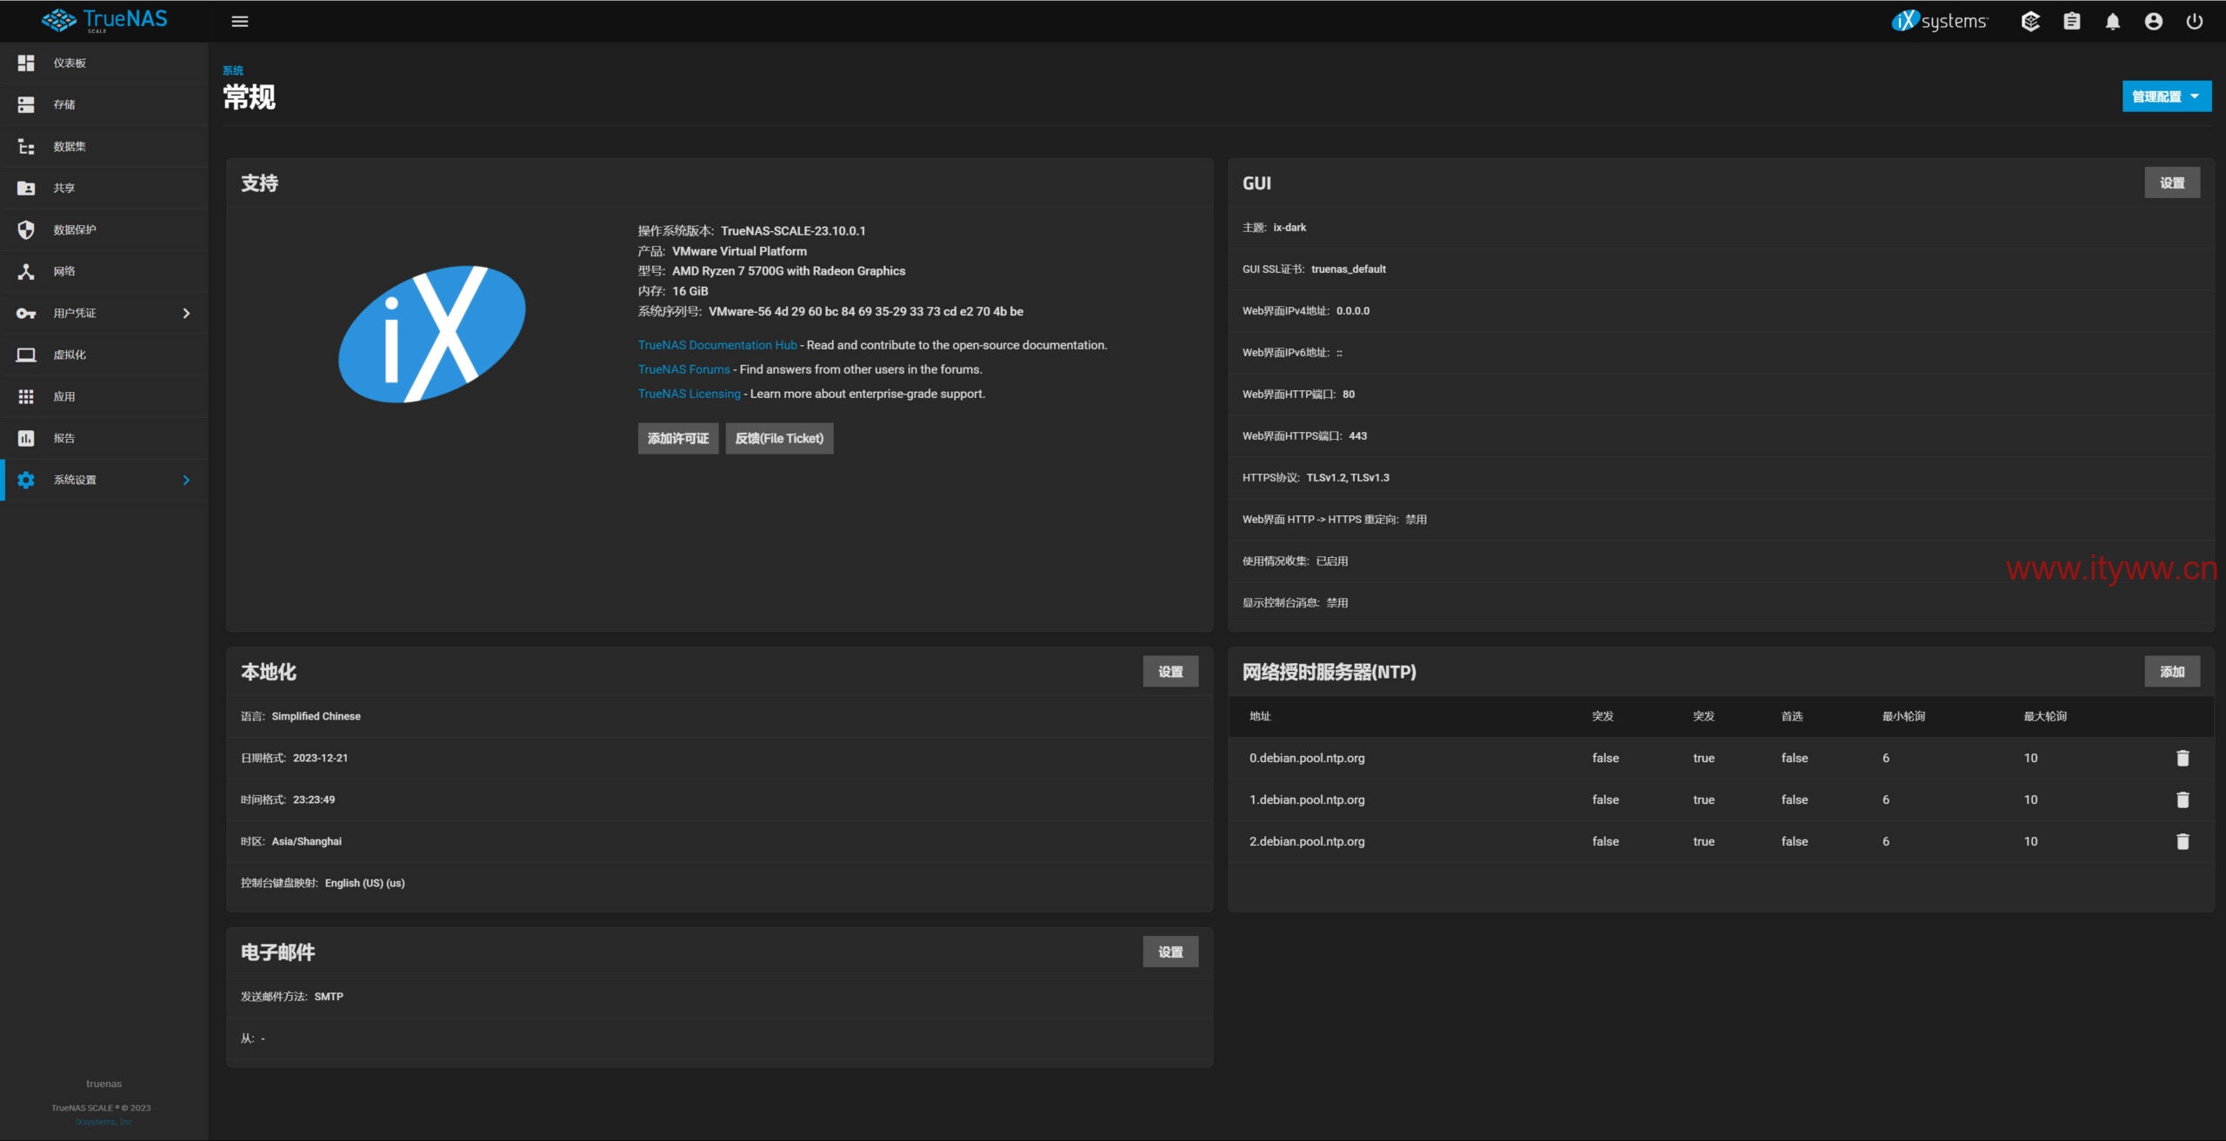
Task: Click the Asia/Shanghai timezone value
Action: 307,841
